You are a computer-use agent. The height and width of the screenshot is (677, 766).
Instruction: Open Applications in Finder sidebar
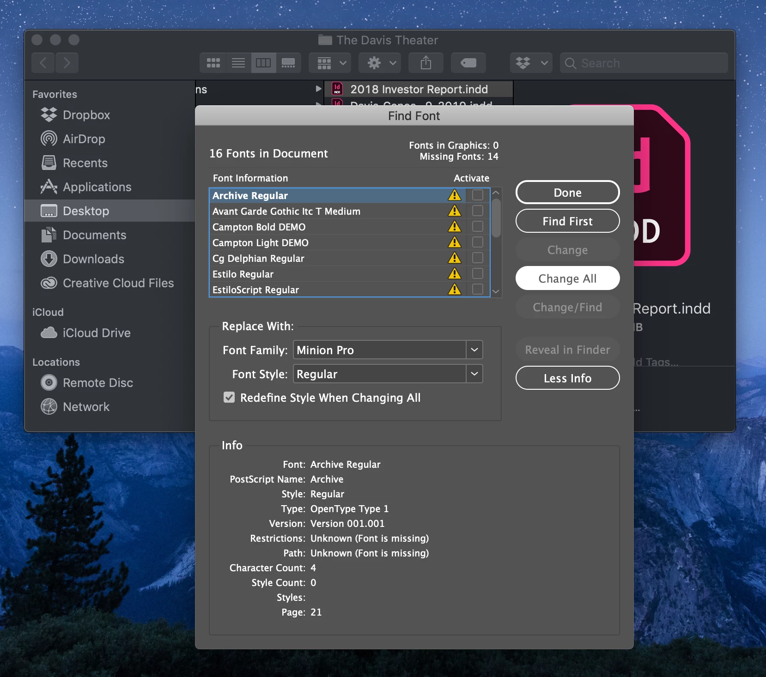[109, 187]
